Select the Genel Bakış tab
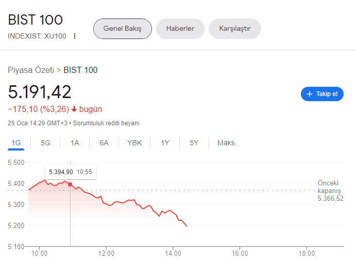Screen dimensions: 356x265 (123, 29)
